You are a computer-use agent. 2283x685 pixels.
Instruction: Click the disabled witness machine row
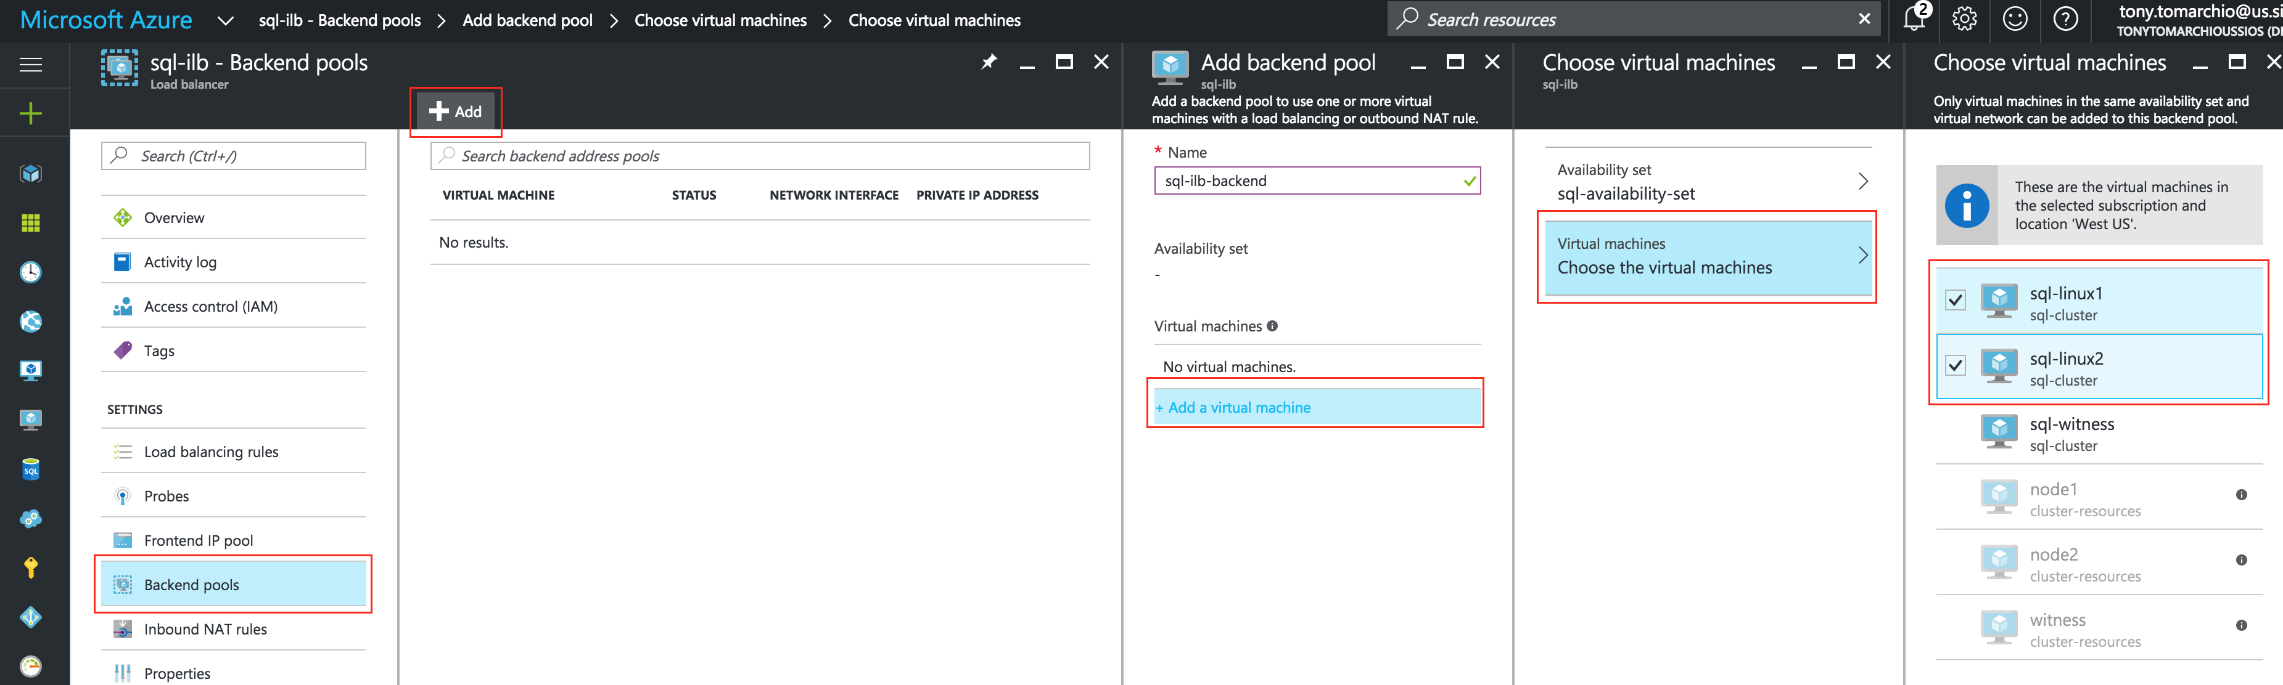[x=2099, y=629]
